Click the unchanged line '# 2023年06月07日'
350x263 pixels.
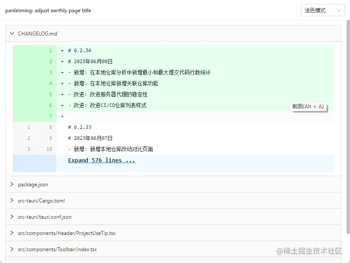[173, 138]
